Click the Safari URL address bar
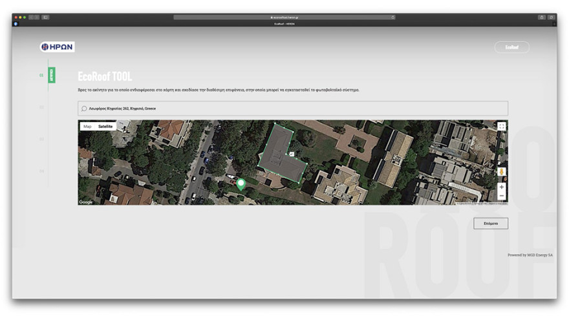 [284, 17]
